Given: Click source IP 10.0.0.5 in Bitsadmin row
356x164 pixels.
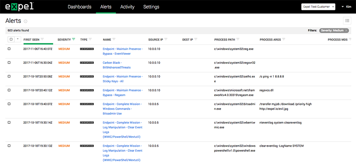Looking at the screenshot, I should [x=153, y=104].
